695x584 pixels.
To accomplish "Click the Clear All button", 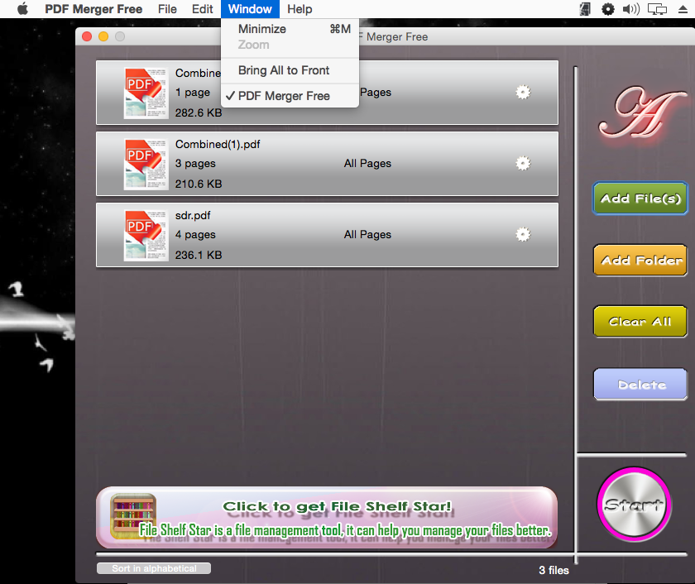I will (640, 321).
